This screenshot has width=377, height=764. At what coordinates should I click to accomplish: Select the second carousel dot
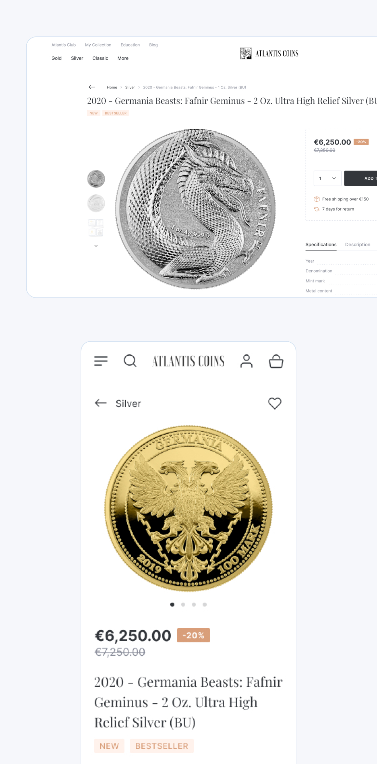[x=183, y=605]
